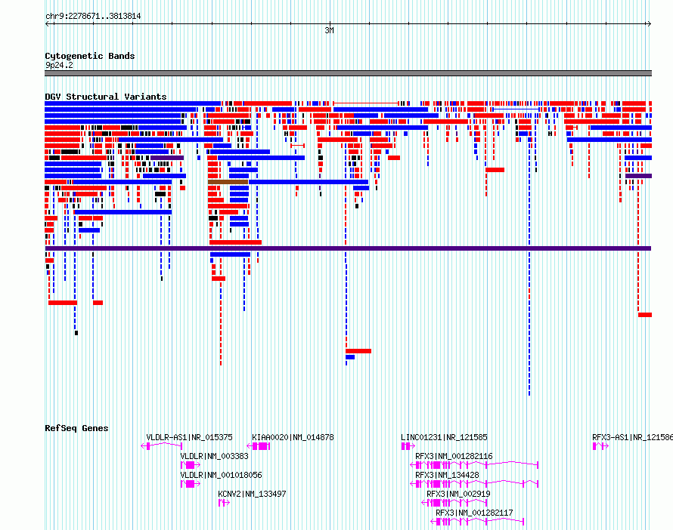Click the lone red variant bar above RFX3 exons
This screenshot has height=530, width=673.
pos(495,170)
